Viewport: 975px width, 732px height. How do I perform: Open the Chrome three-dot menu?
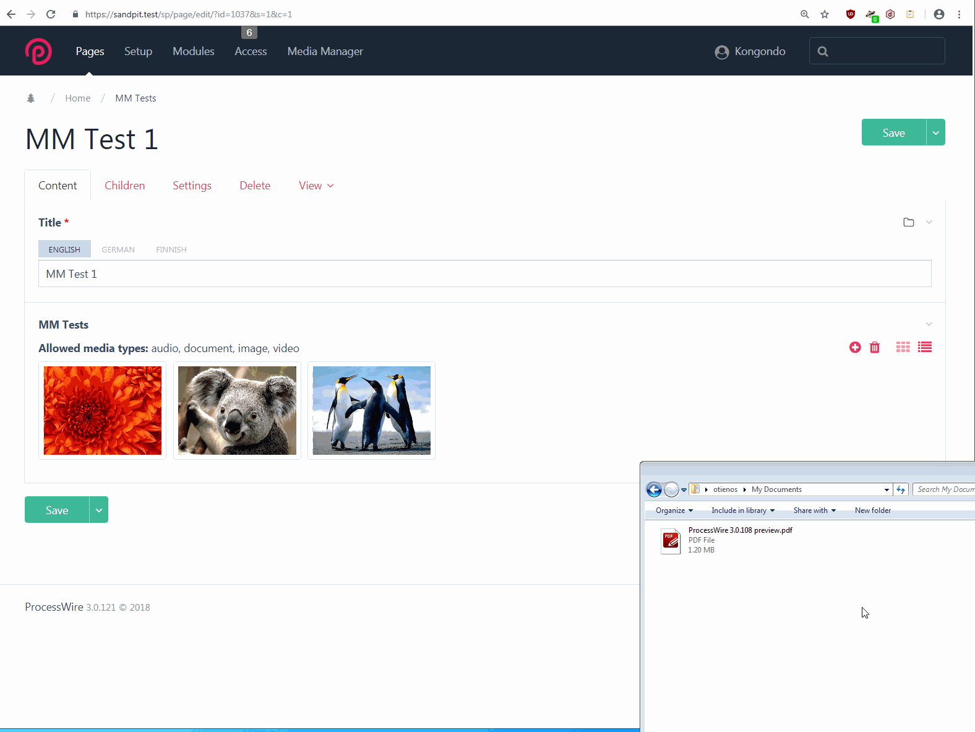tap(960, 14)
